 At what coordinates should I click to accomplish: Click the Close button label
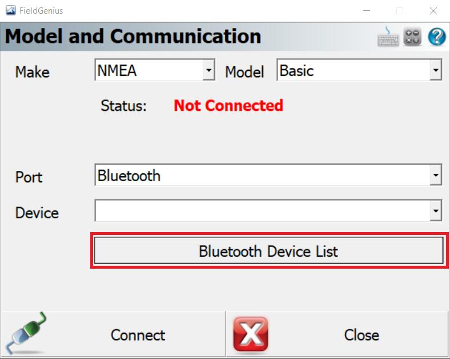361,335
